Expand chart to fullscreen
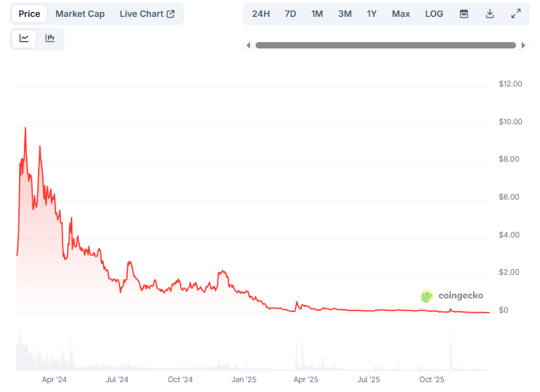Image resolution: width=540 pixels, height=392 pixels. pyautogui.click(x=515, y=14)
